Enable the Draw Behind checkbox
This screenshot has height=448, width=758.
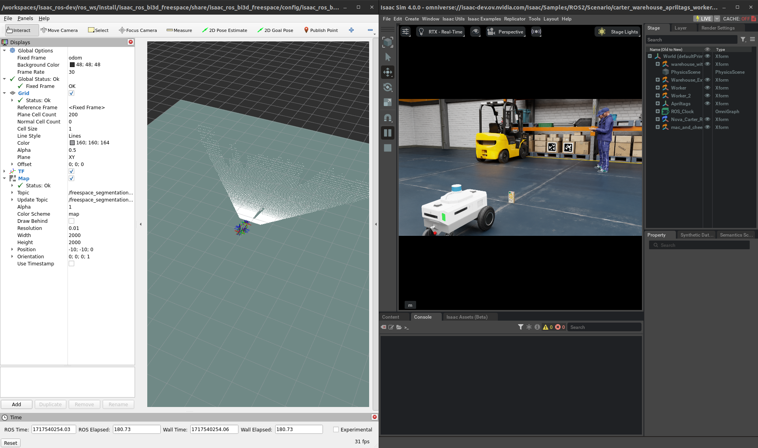[x=71, y=221]
